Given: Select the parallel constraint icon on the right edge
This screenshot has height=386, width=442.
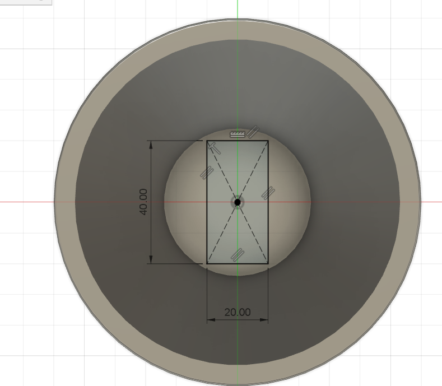Looking at the screenshot, I should click(268, 193).
